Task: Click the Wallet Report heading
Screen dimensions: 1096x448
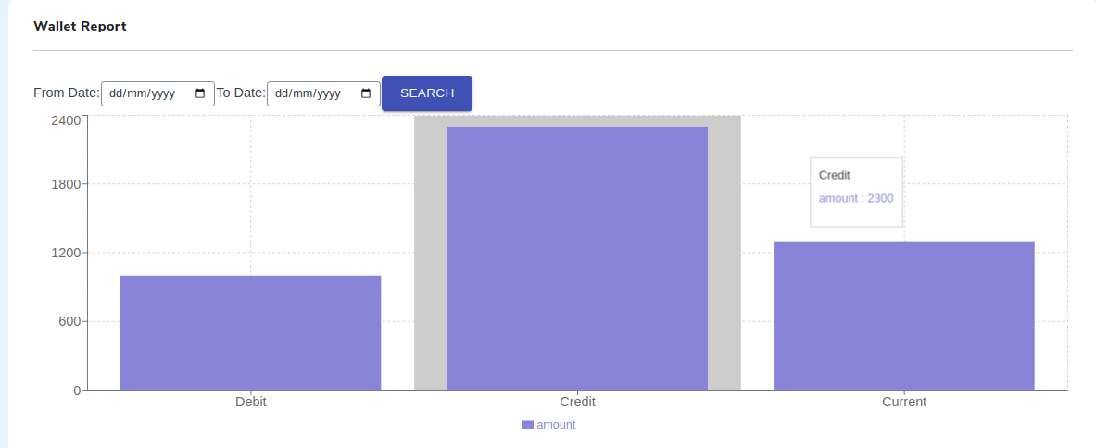Action: (x=80, y=26)
